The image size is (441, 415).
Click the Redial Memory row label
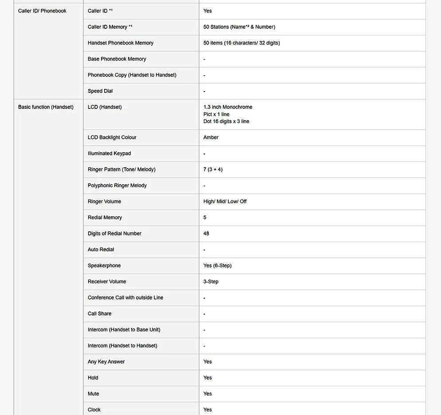point(105,217)
